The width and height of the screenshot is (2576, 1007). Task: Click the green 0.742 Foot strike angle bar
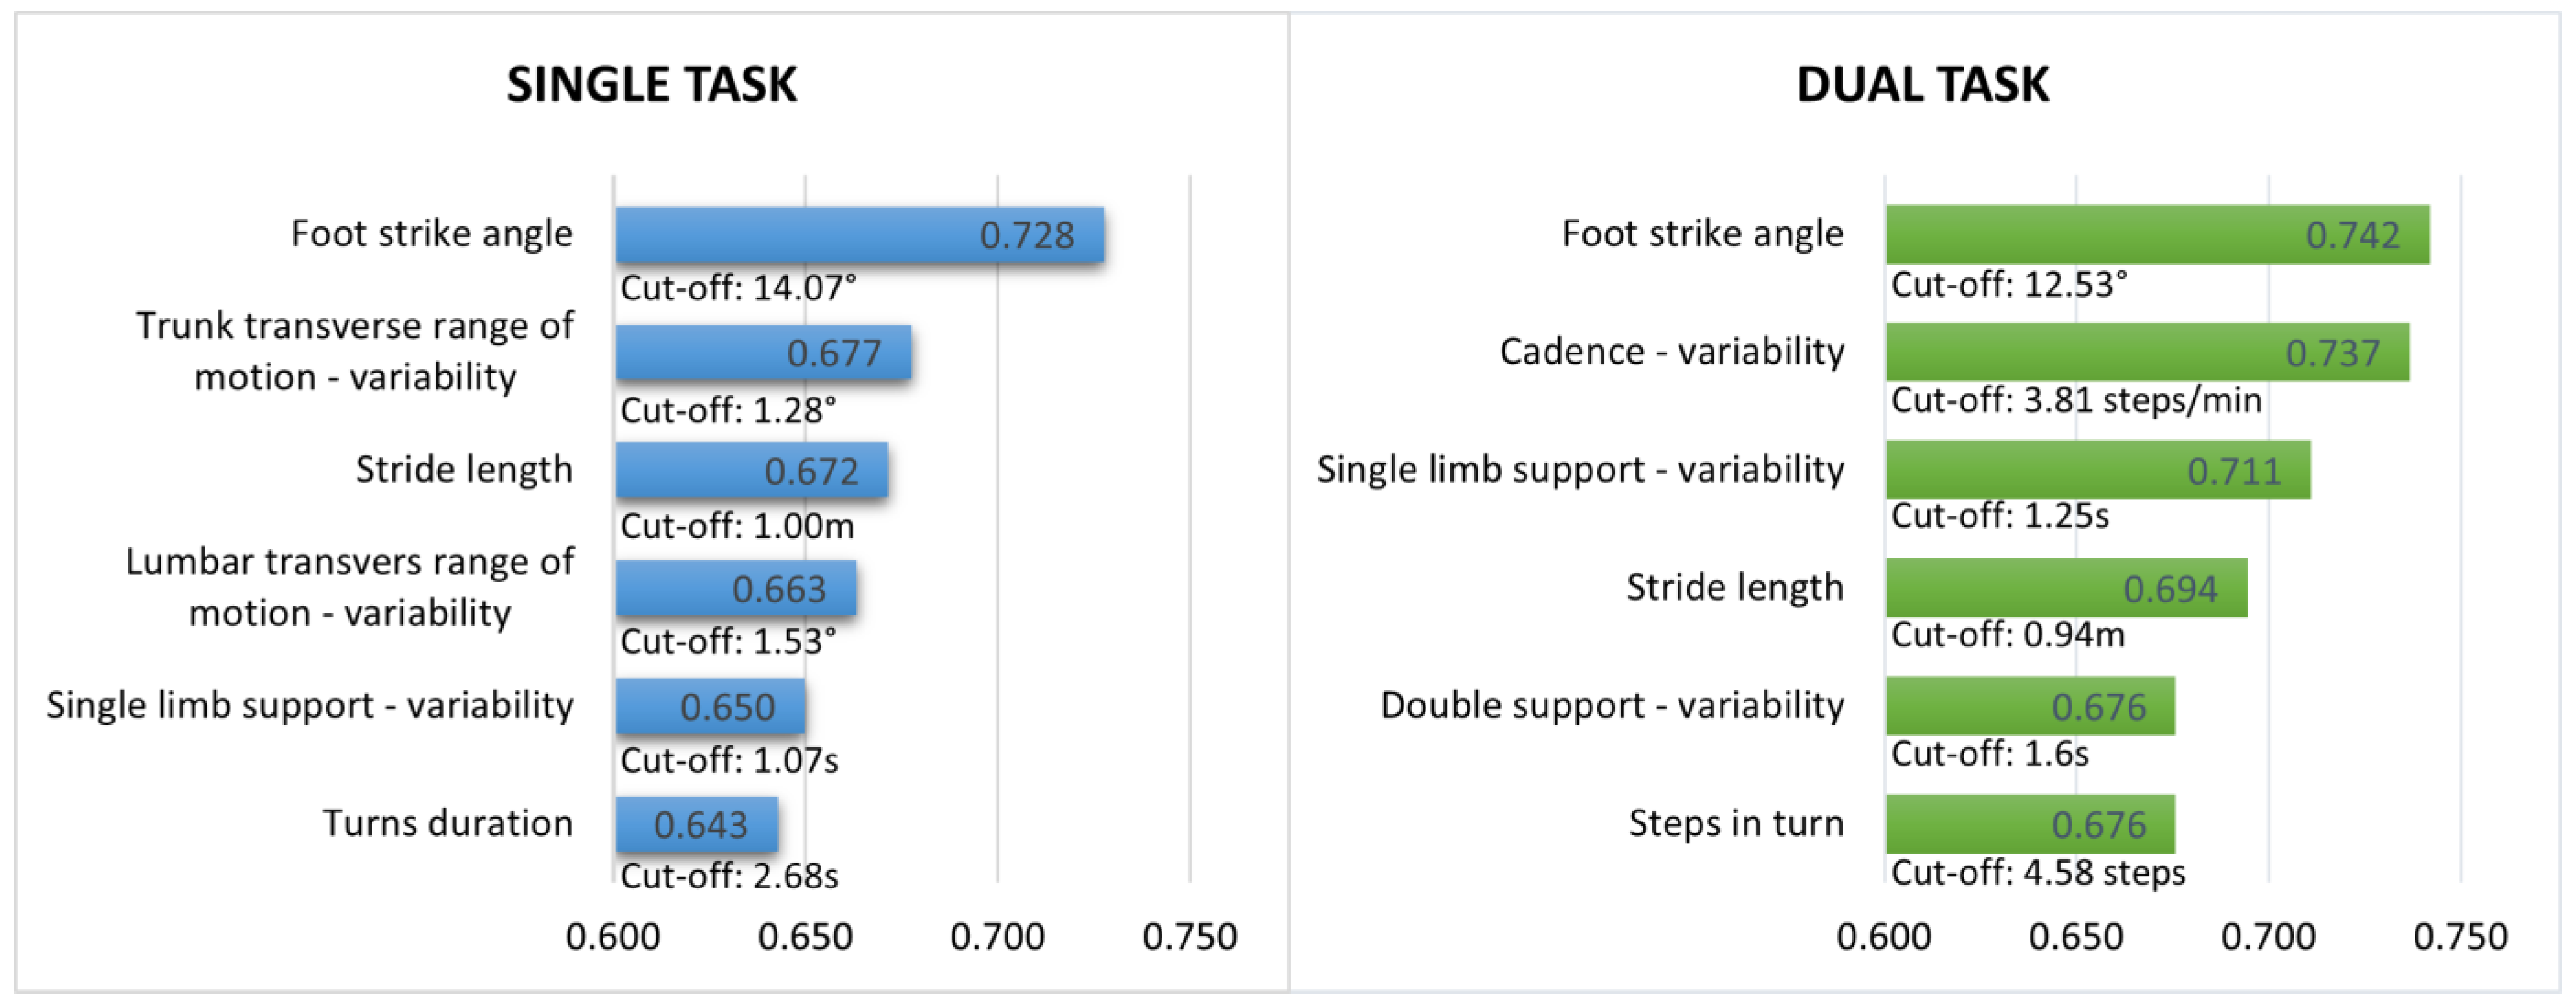point(2157,235)
